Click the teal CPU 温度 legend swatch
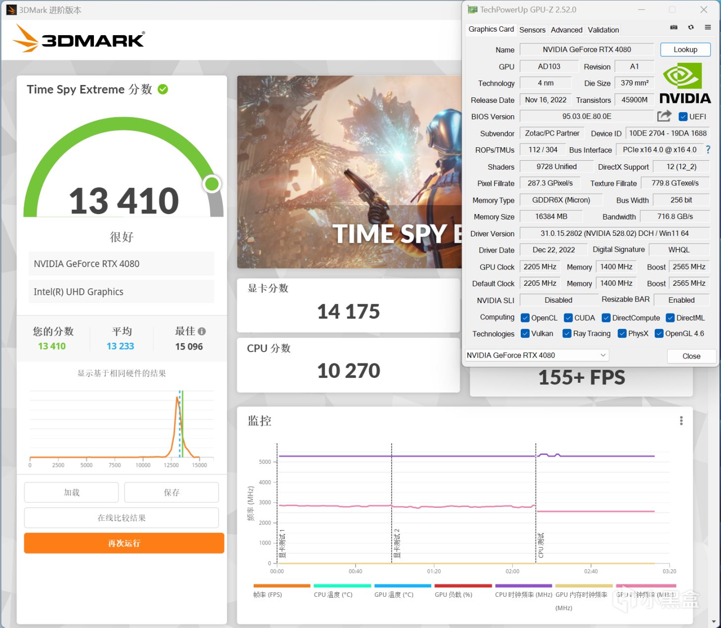The height and width of the screenshot is (628, 721). coord(342,586)
